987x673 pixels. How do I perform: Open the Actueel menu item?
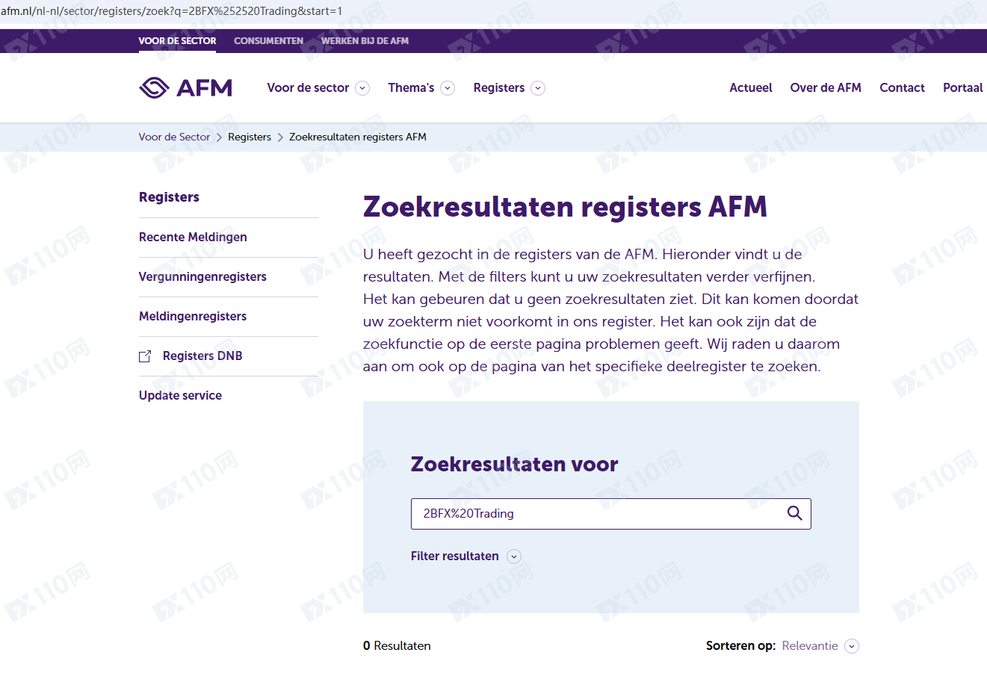pyautogui.click(x=751, y=87)
